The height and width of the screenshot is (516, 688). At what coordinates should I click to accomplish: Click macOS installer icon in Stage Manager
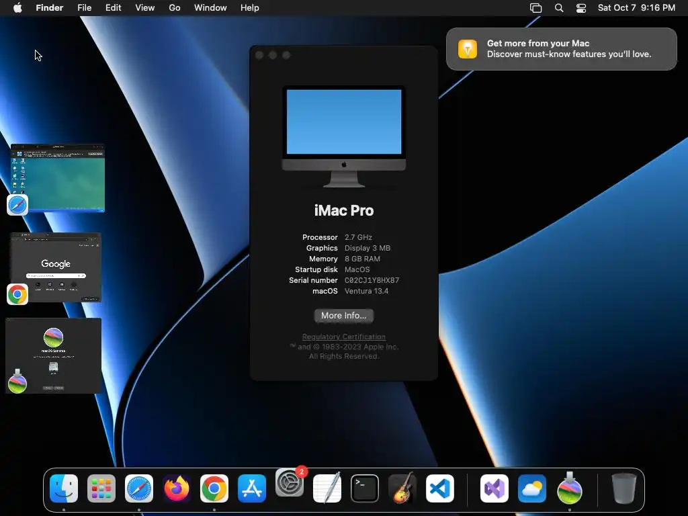coord(17,382)
